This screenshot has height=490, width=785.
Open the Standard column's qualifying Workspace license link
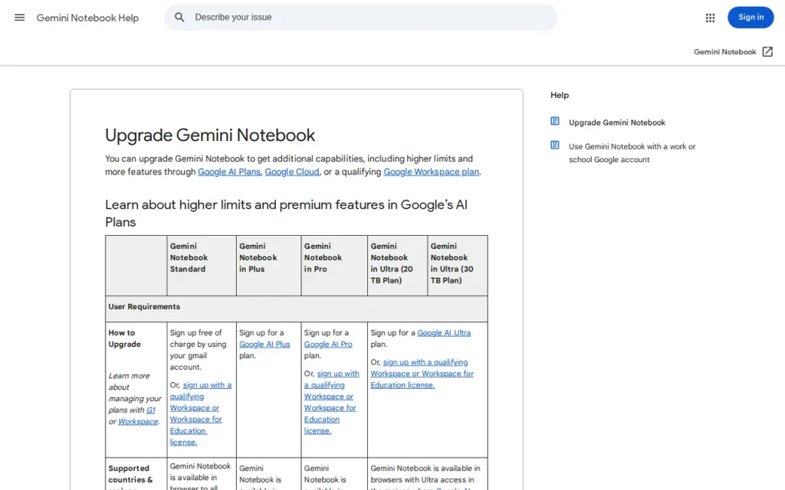200,413
